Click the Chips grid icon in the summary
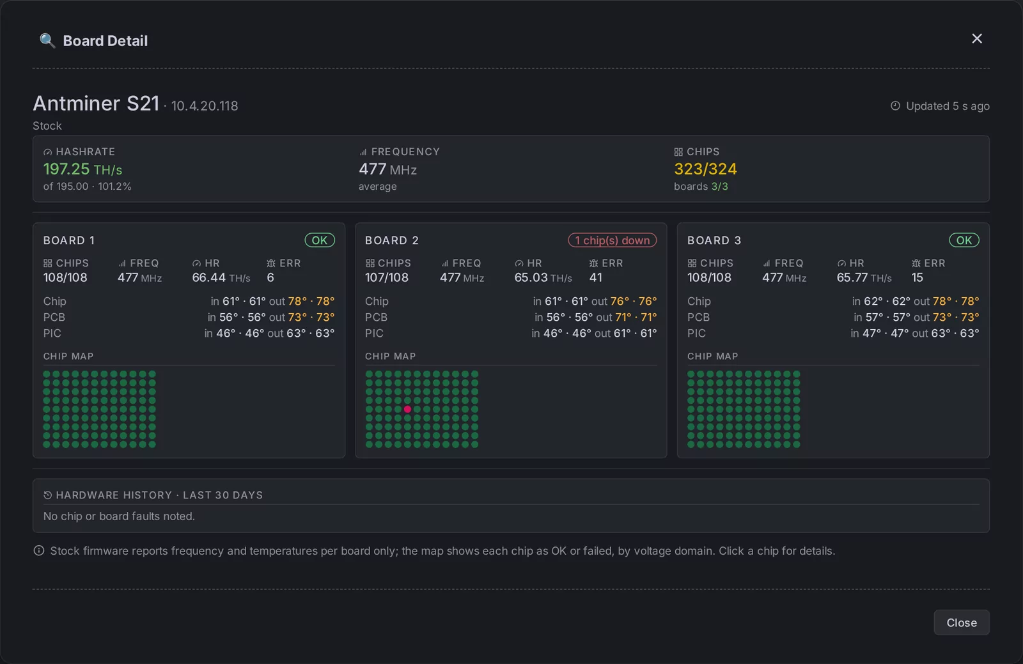Viewport: 1023px width, 664px height. (678, 152)
